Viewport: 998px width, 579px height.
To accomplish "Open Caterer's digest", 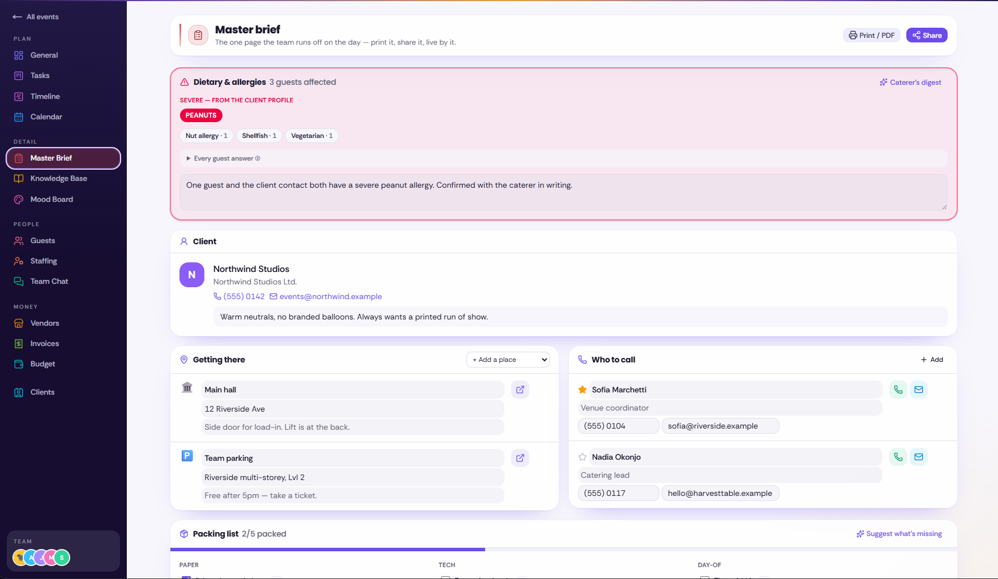I will pyautogui.click(x=910, y=83).
